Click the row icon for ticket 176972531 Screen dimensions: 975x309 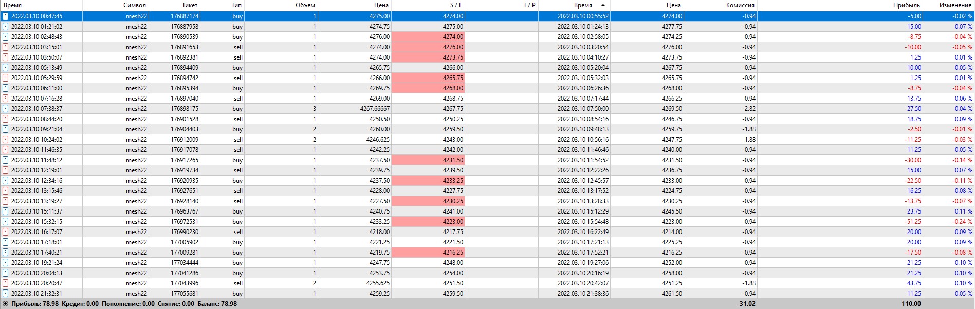(x=6, y=222)
